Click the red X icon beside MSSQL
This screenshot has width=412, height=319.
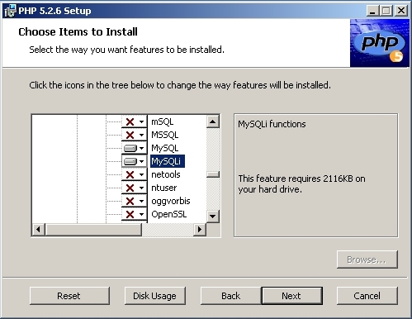click(130, 135)
